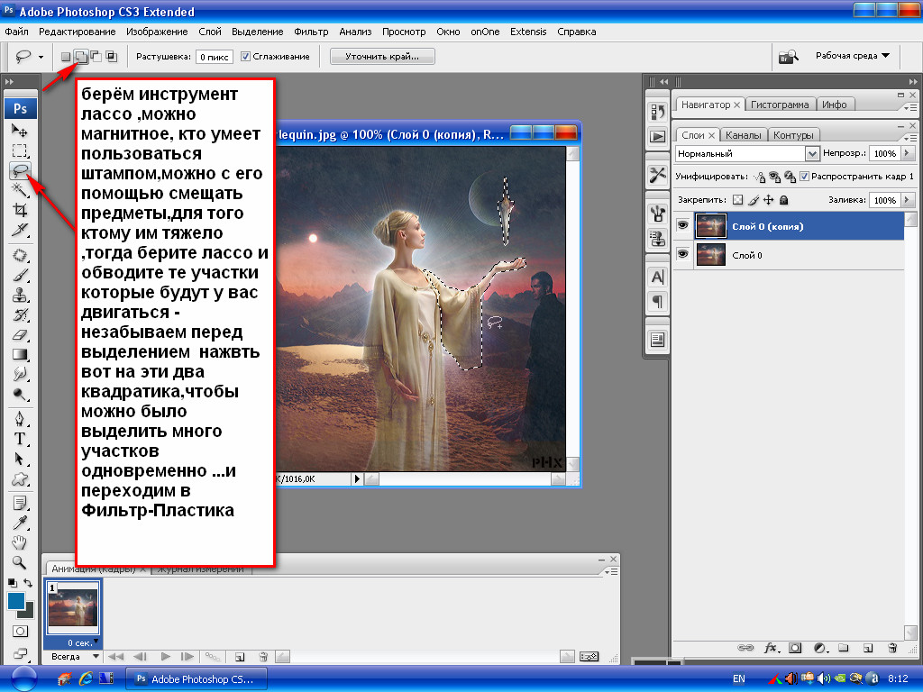Switch to the Гистограмма tab
This screenshot has width=923, height=692.
pos(780,105)
